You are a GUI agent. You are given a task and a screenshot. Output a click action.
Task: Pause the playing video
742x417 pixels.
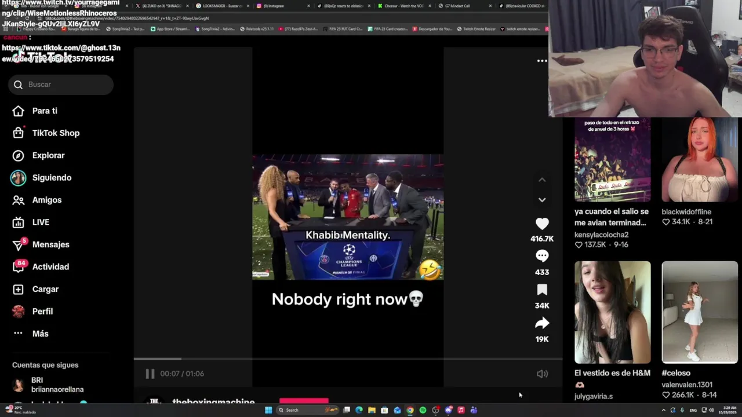(x=150, y=374)
